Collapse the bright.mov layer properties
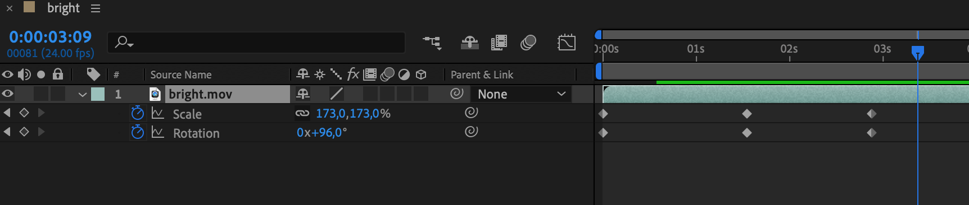The image size is (969, 205). tap(83, 94)
